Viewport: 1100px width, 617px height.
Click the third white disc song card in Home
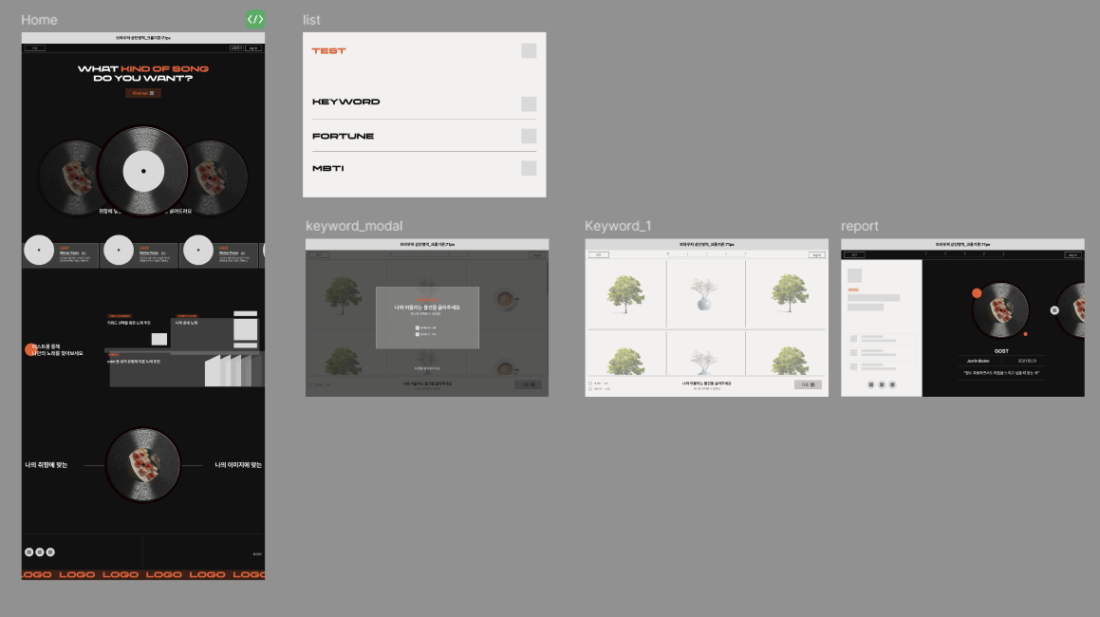219,252
